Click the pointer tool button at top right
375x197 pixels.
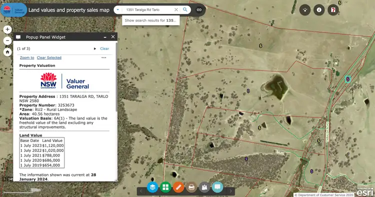[x=305, y=10]
